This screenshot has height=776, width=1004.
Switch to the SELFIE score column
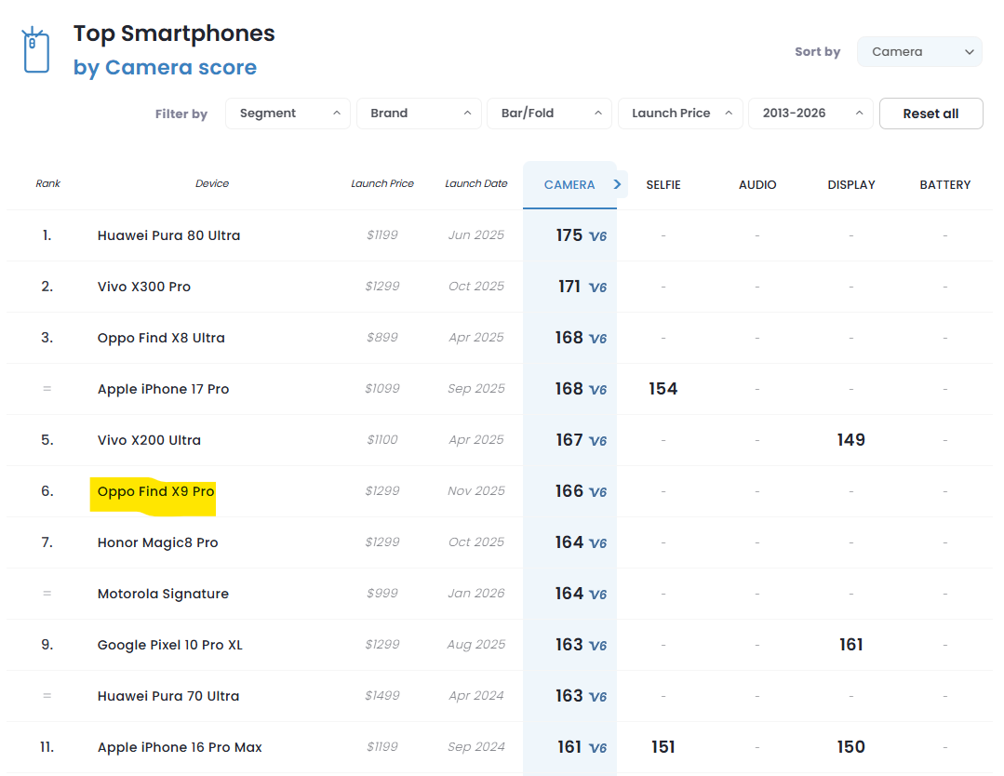[663, 185]
